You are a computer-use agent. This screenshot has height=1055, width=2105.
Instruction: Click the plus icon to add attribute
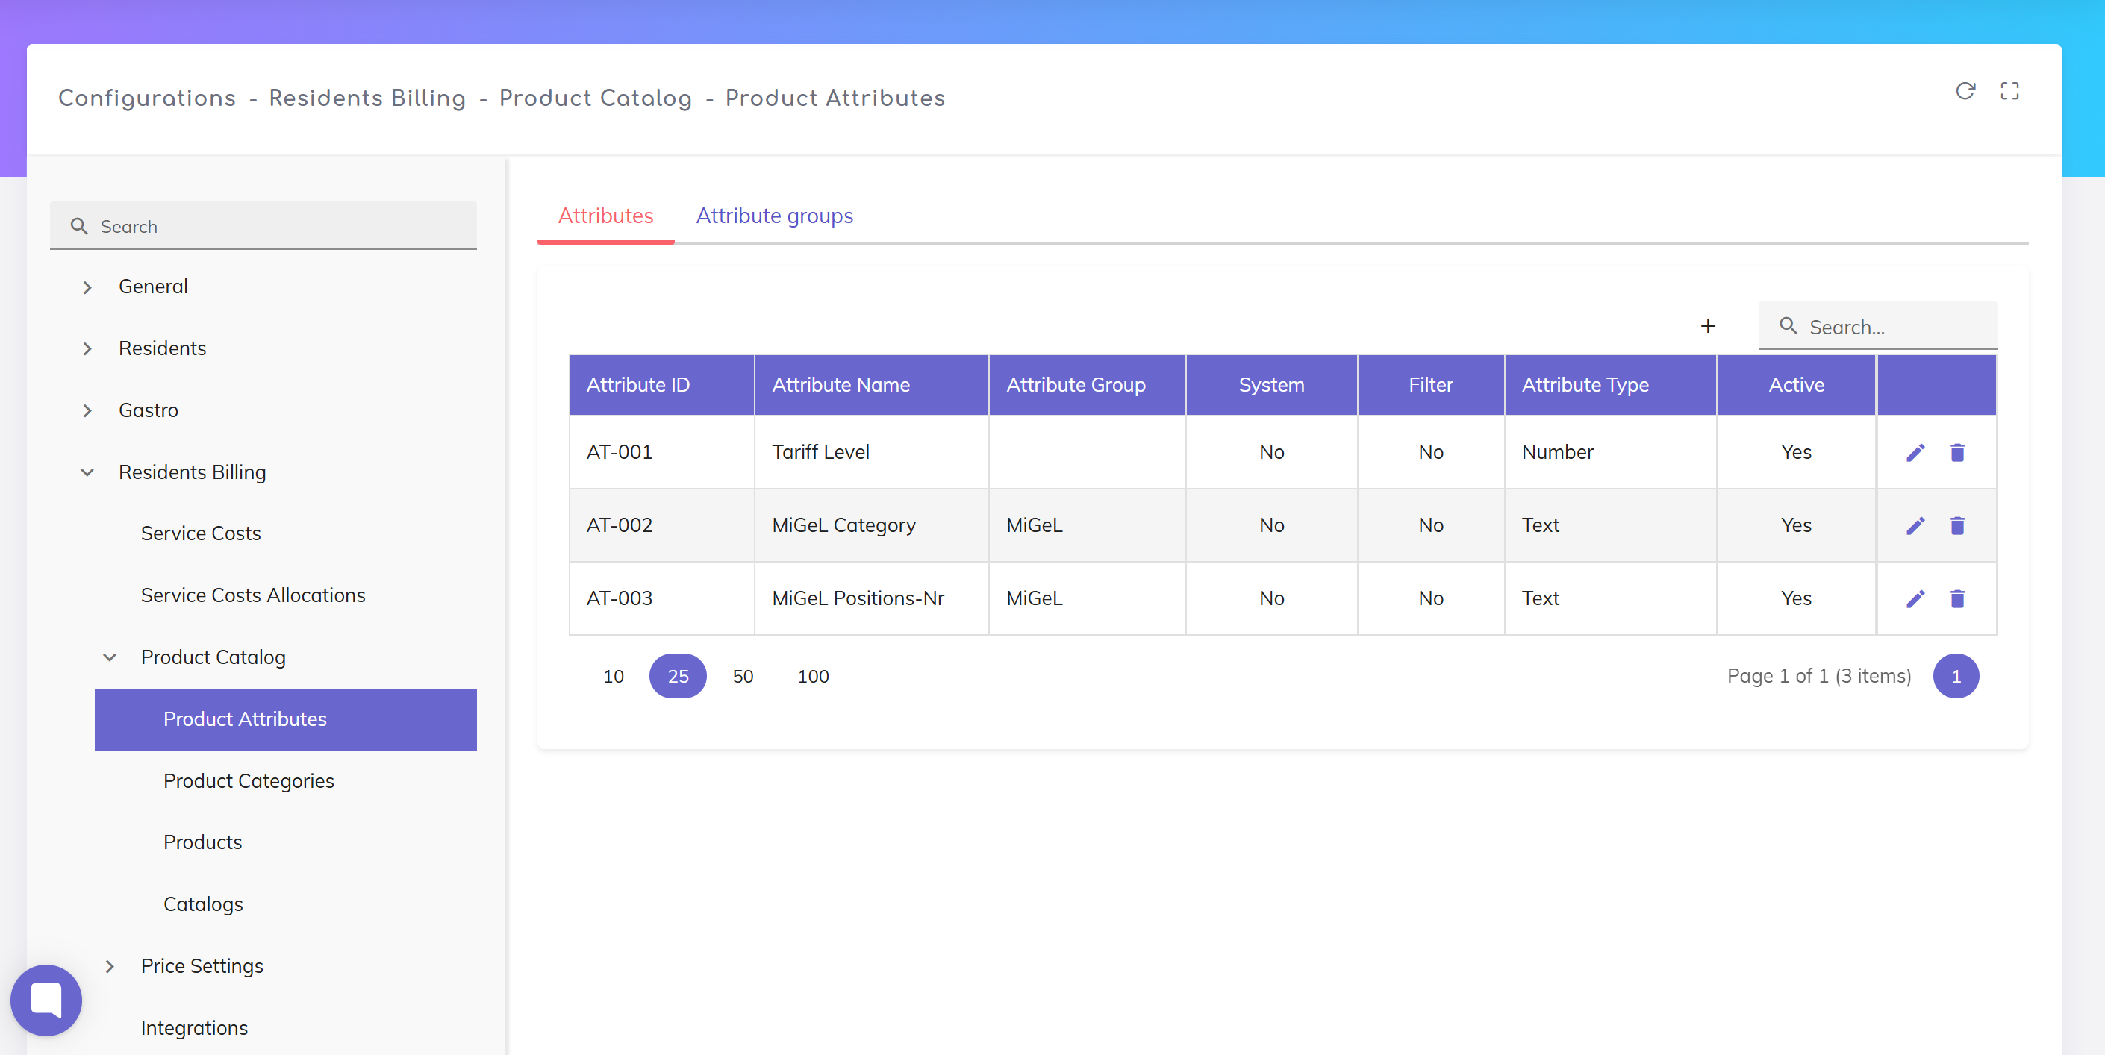(1707, 326)
